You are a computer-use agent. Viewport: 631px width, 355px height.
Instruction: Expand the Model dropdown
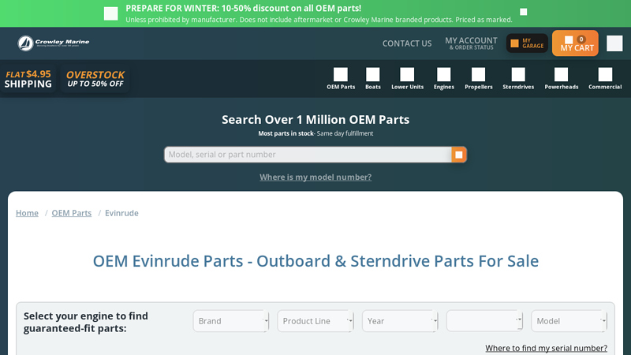(569, 321)
